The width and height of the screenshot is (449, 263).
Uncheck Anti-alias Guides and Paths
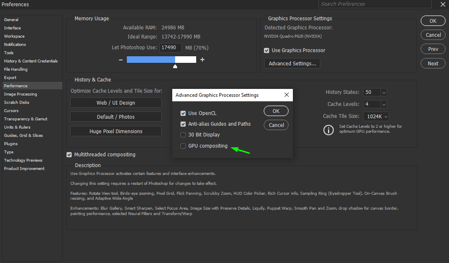pos(183,124)
